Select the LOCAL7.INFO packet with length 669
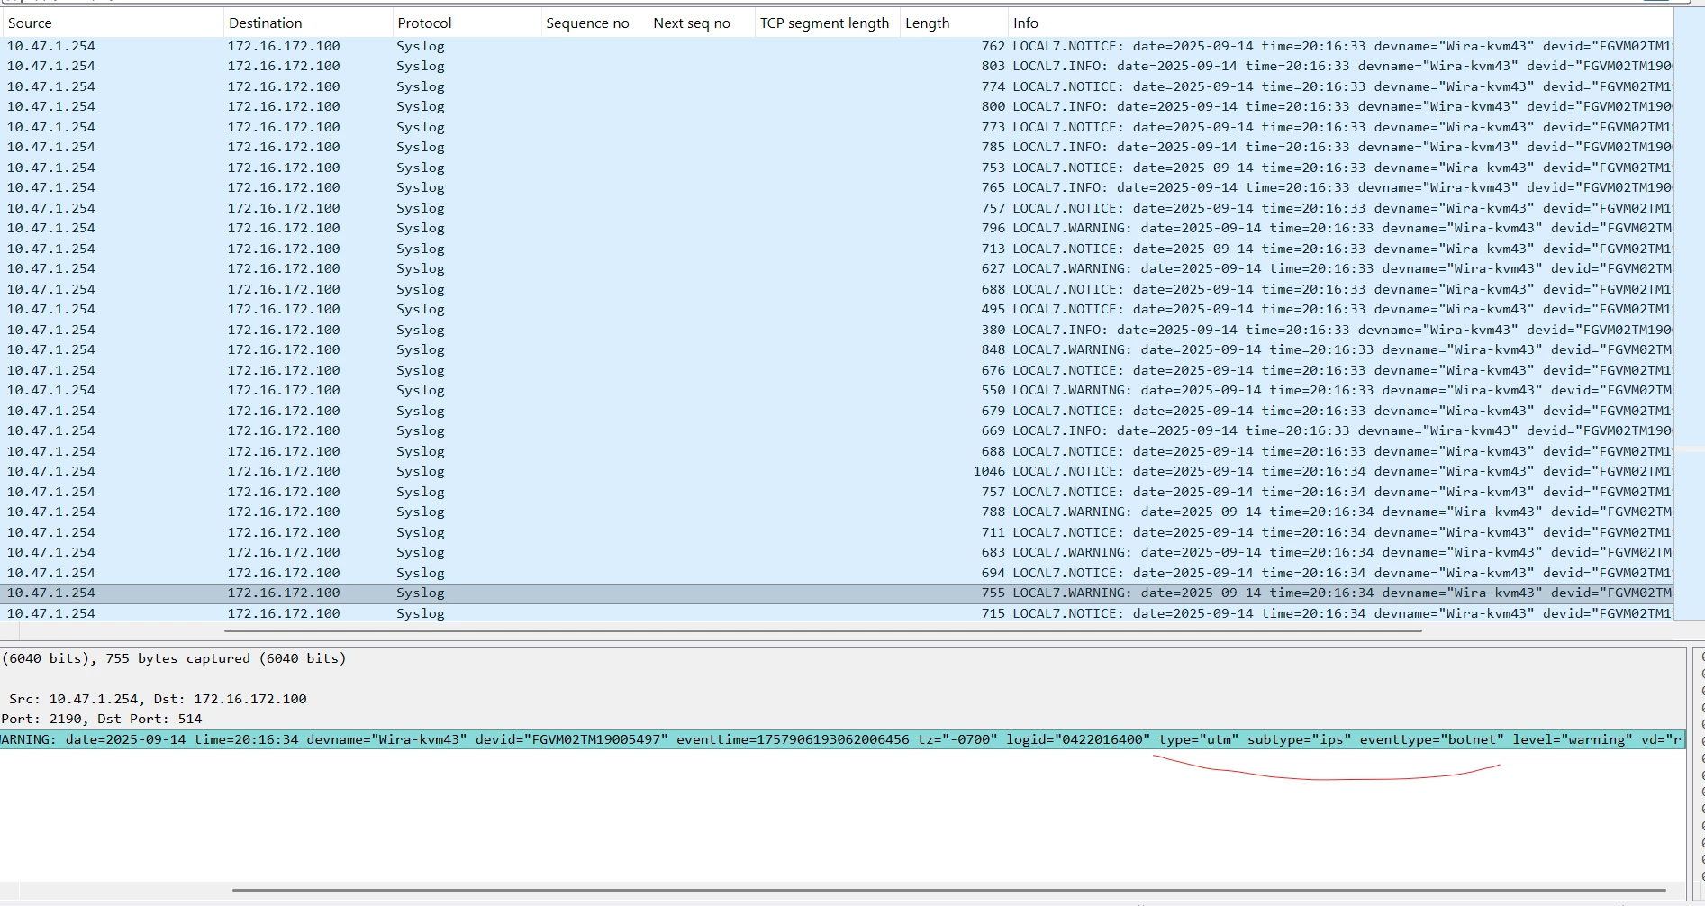1705x906 pixels. tap(837, 430)
